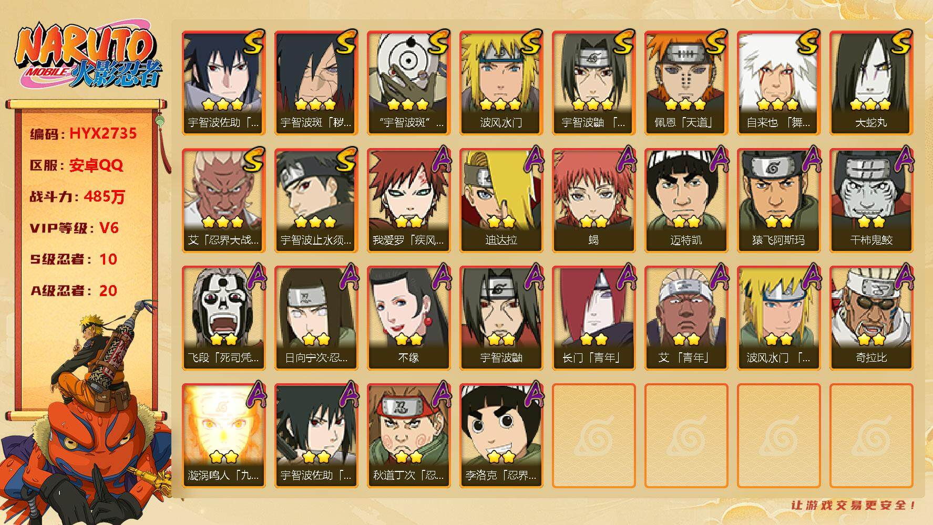
Task: Click the A rank badge on 迪达拉
Action: tap(531, 159)
